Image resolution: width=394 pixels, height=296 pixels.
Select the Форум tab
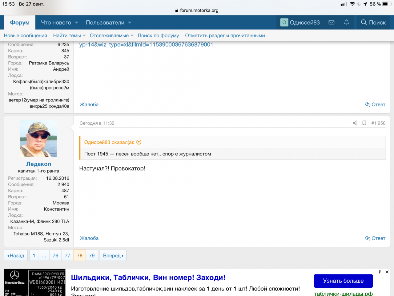coord(20,23)
